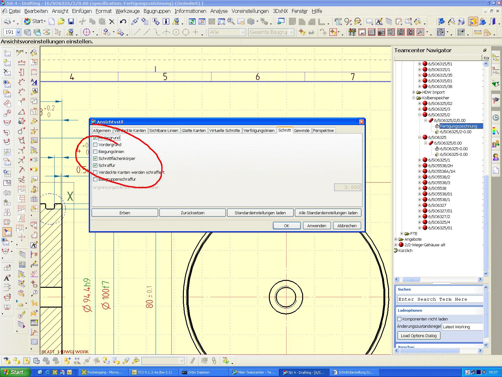Click the Undo arrow icon
The height and width of the screenshot is (377, 502).
point(123,21)
